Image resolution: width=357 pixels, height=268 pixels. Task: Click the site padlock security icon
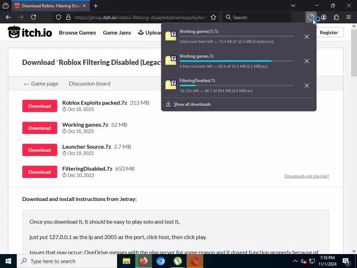(68, 17)
